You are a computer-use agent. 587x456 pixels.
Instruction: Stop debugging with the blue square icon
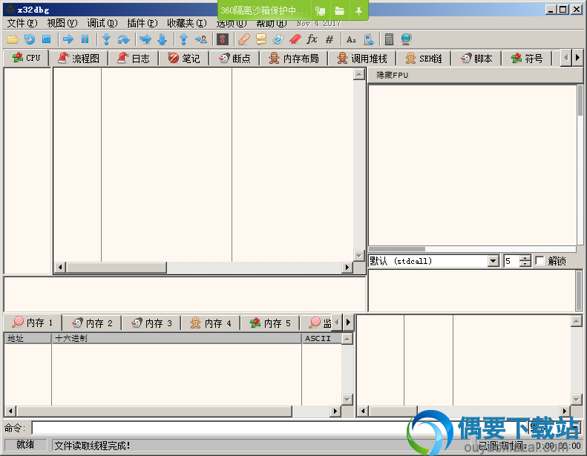pos(47,39)
